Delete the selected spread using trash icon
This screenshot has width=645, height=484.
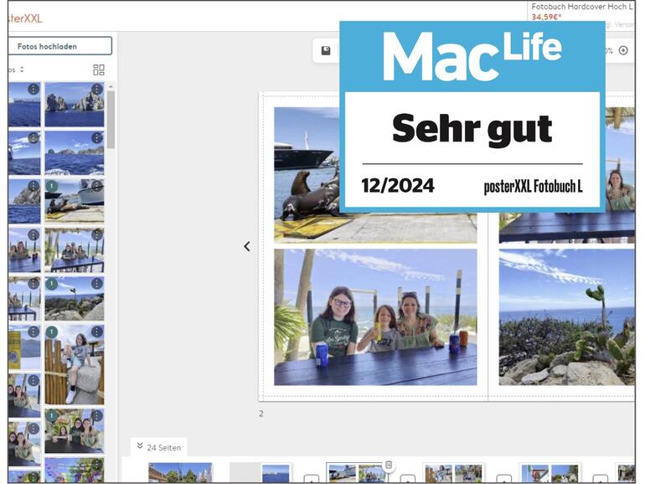click(x=389, y=465)
